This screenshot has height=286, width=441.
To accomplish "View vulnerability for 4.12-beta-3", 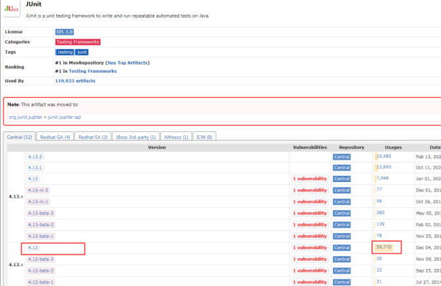I will click(310, 260).
